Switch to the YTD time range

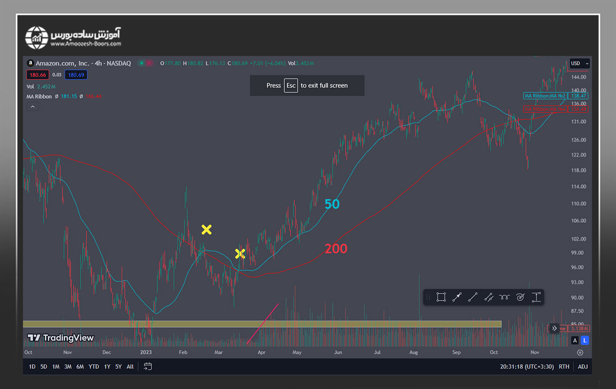tap(94, 367)
